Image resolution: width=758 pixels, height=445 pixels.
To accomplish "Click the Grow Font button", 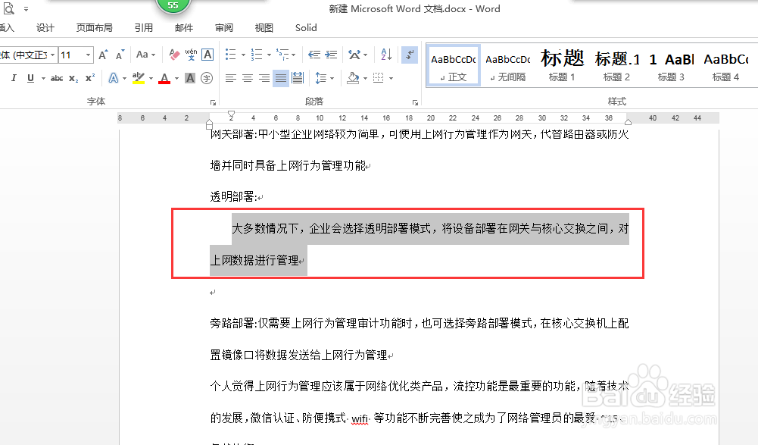I will [103, 55].
